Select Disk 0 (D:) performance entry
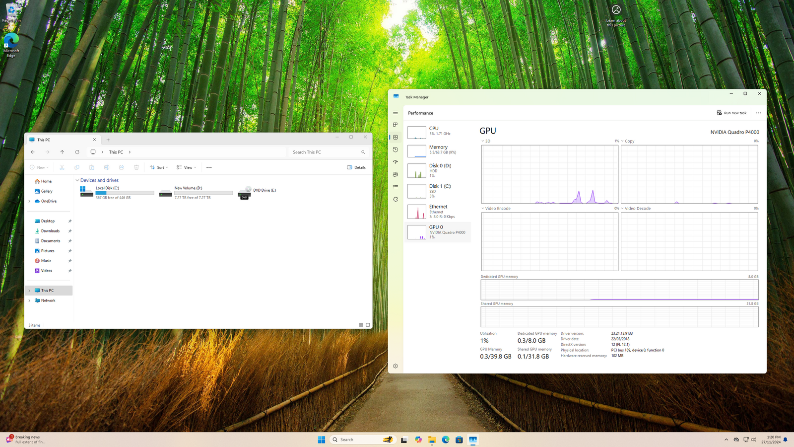The width and height of the screenshot is (794, 447). pyautogui.click(x=437, y=170)
